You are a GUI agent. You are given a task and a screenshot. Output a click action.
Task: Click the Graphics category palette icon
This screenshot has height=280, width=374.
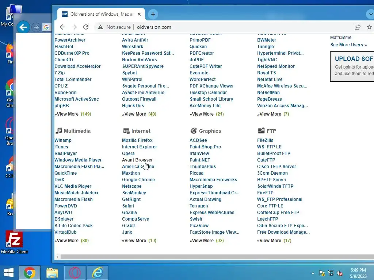[x=194, y=131]
